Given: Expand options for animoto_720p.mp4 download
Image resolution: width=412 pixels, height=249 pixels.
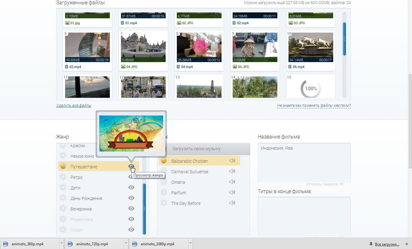Looking at the screenshot, I should (x=126, y=244).
